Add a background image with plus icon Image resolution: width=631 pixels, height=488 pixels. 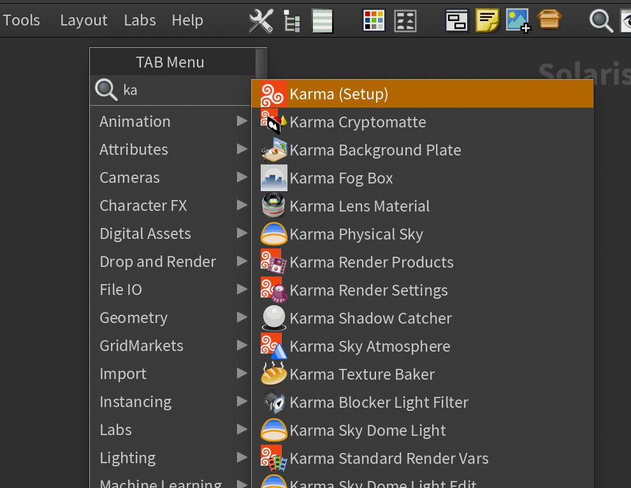pyautogui.click(x=518, y=20)
